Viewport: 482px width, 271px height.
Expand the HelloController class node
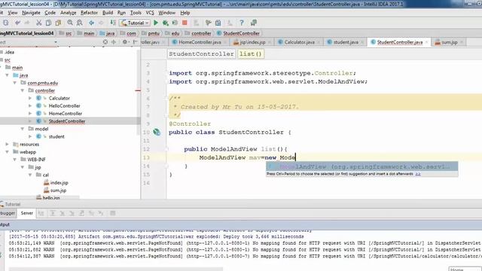coord(30,105)
